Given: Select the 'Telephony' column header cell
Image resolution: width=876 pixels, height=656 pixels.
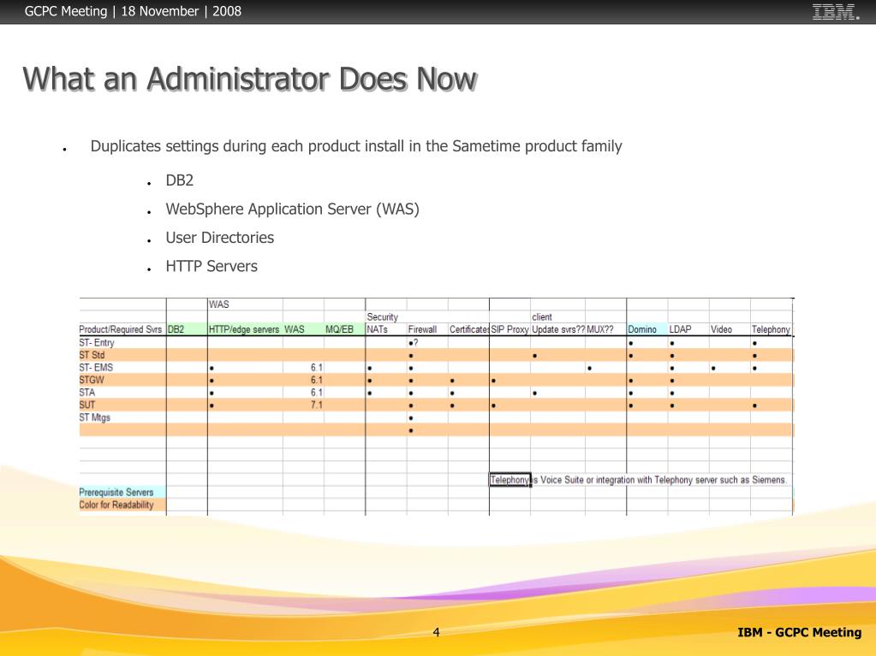Looking at the screenshot, I should (x=771, y=329).
